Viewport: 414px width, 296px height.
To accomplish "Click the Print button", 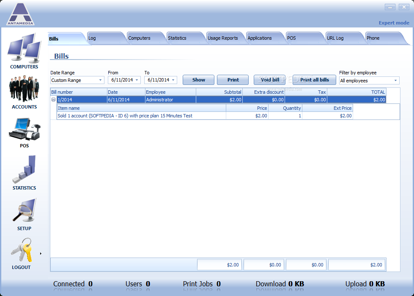I will point(233,80).
